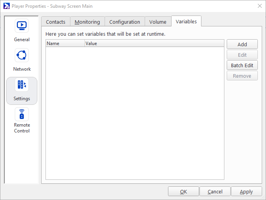The image size is (266, 200).
Task: Open the Batch Edit dialog
Action: [x=242, y=65]
